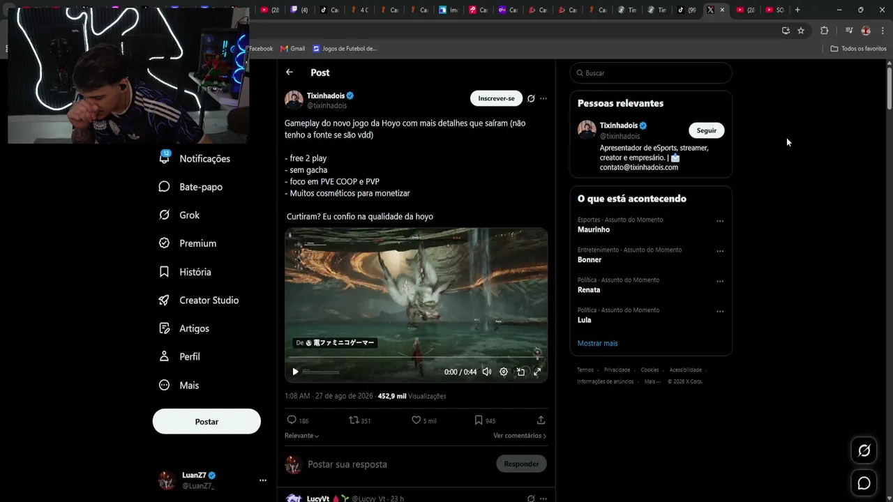Viewport: 893px width, 502px height.
Task: Expand the Relevante sort dropdown
Action: pyautogui.click(x=302, y=436)
